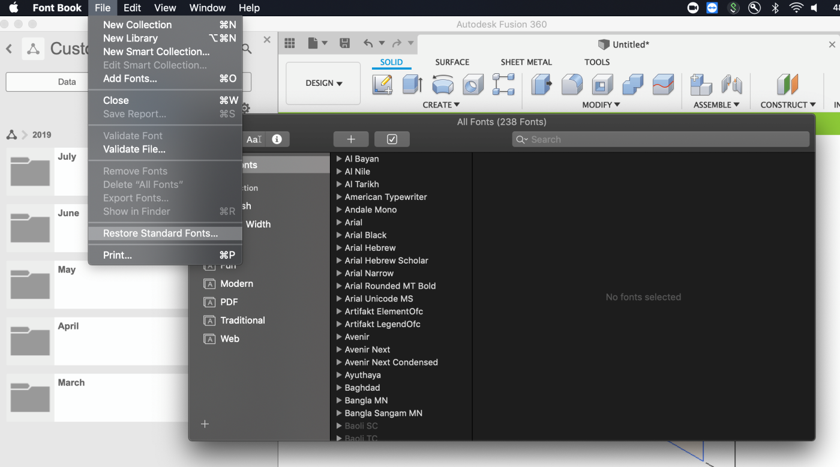Select the Hole tool in Fusion 360
Viewport: 840px width, 467px height.
pos(473,84)
